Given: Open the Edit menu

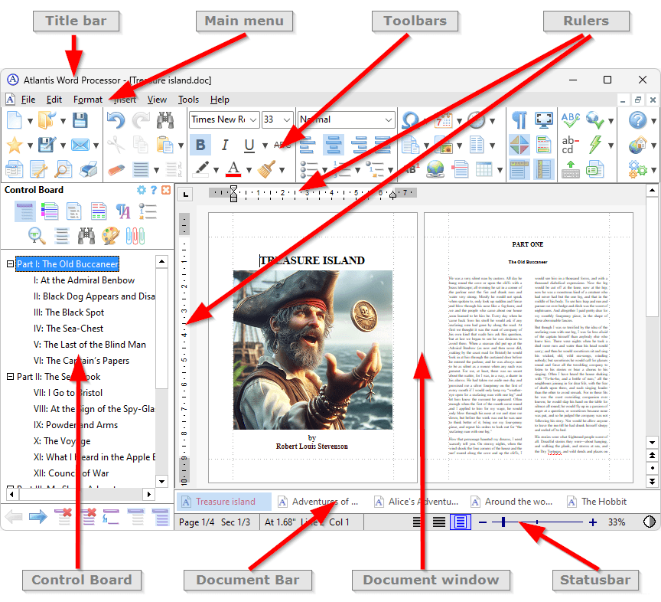Looking at the screenshot, I should 54,100.
